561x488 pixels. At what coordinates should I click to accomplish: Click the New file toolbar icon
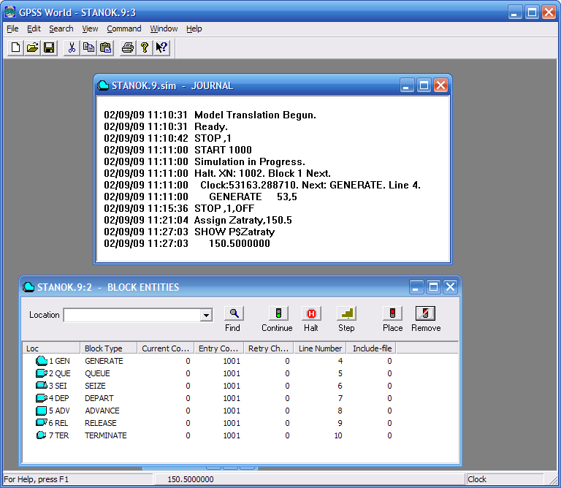[15, 47]
